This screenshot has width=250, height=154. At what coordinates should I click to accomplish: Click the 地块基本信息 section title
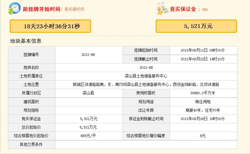[26, 41]
